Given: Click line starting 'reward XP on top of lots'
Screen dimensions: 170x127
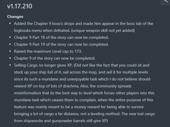Looking at the screenshot, I should pos(73,86).
